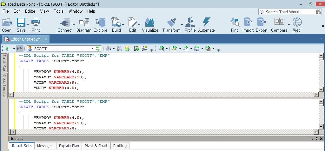Toggle the Group Execute side panel
Screen dimensions: 325x151
[4, 85]
